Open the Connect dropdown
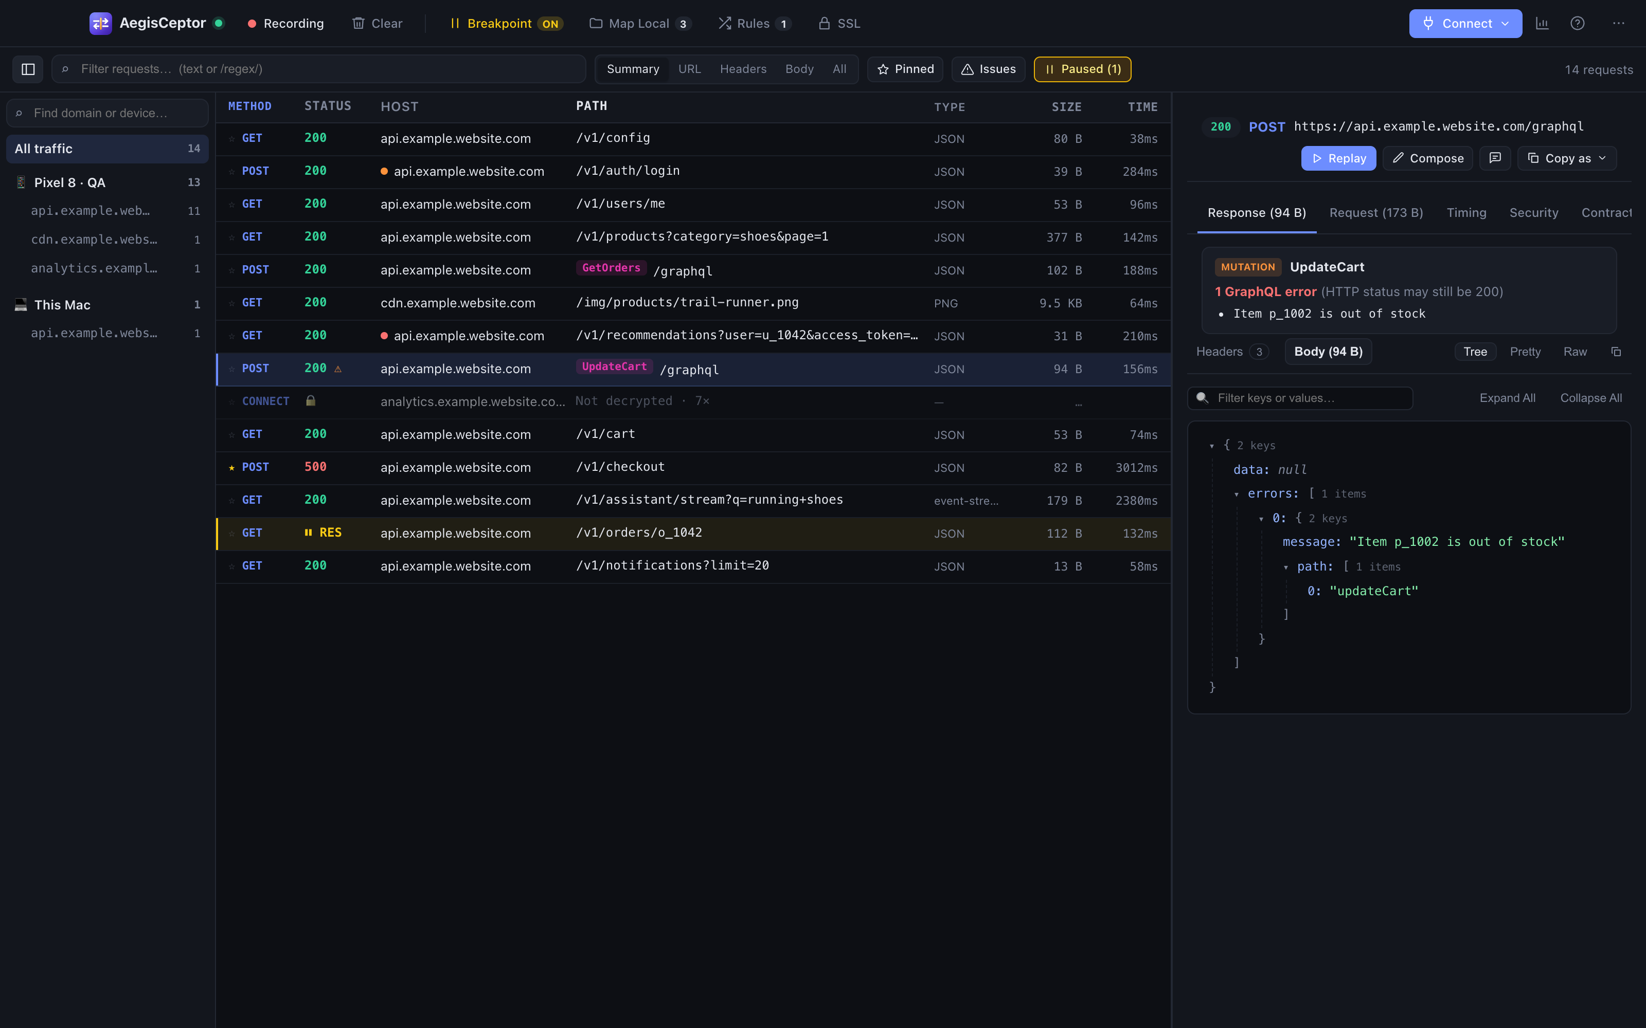The width and height of the screenshot is (1646, 1028). [x=1465, y=23]
